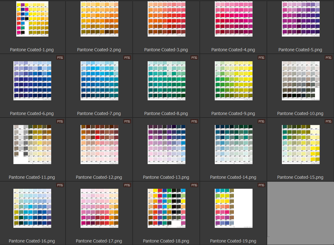Select the Pantone Coated-12.png thumbnail

pos(100,145)
